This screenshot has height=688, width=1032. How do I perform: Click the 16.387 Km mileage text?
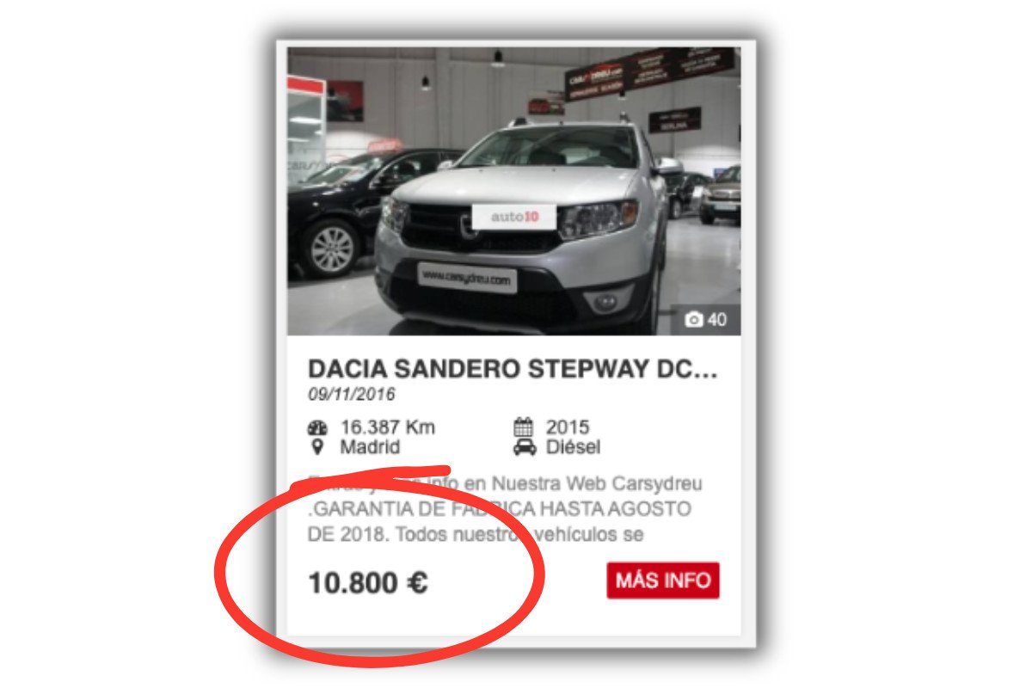388,427
